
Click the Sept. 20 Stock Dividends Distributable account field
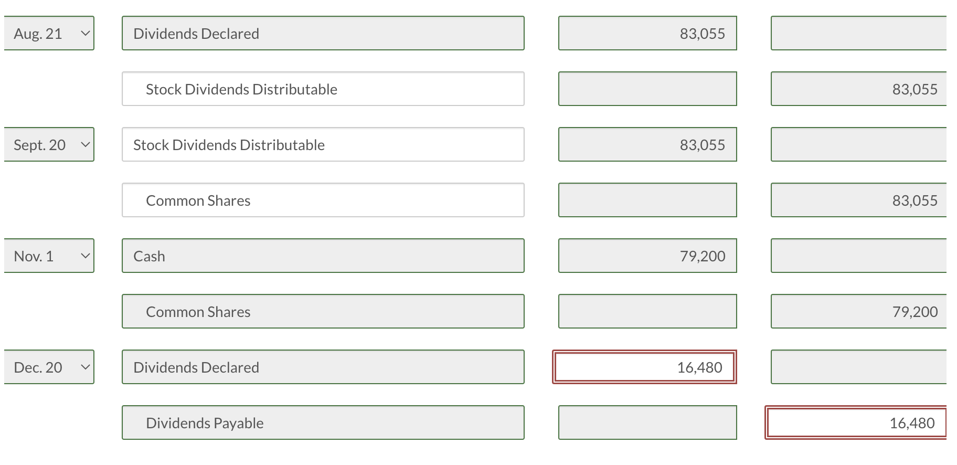pos(323,144)
